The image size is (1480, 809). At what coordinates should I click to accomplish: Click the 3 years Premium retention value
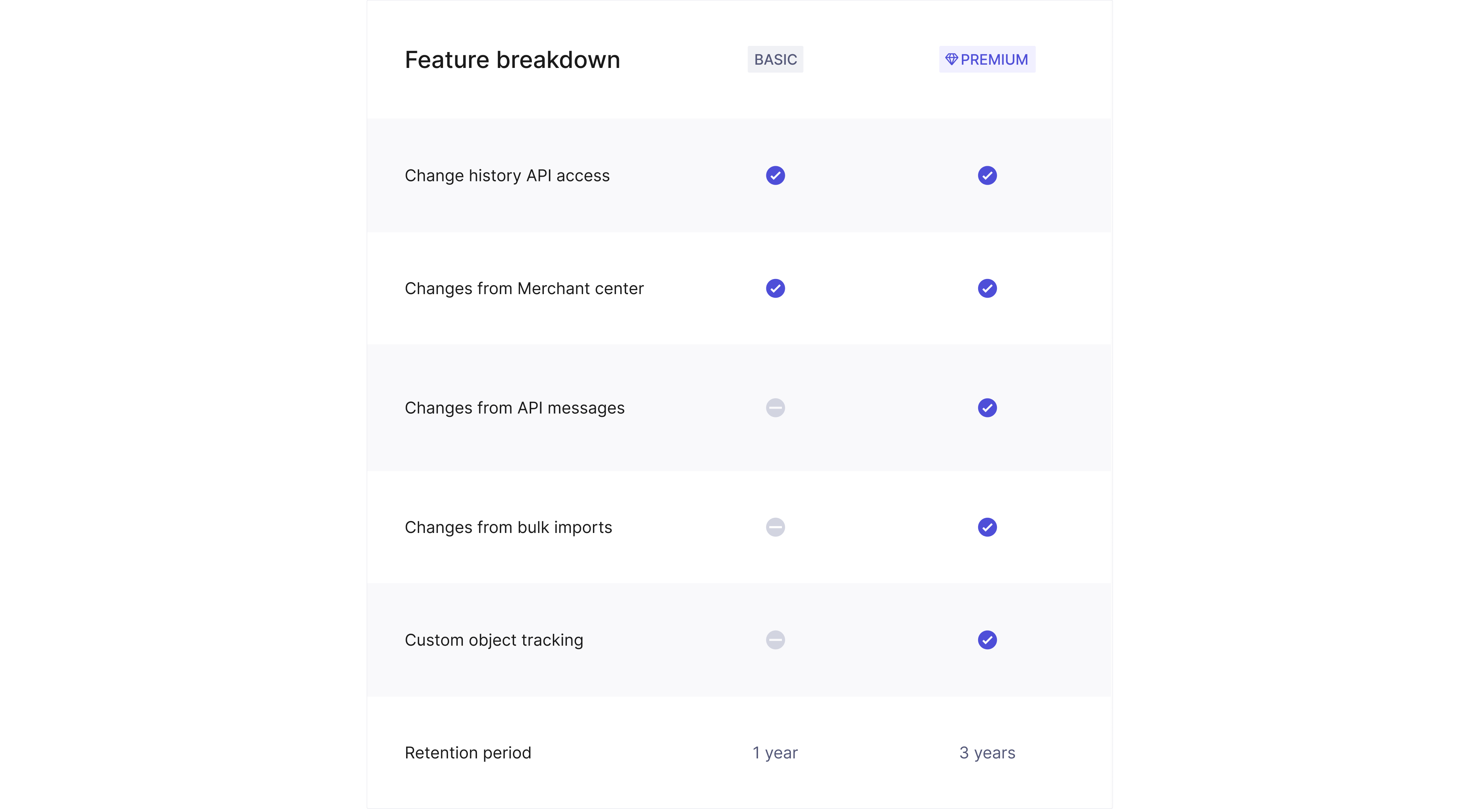[x=987, y=753]
